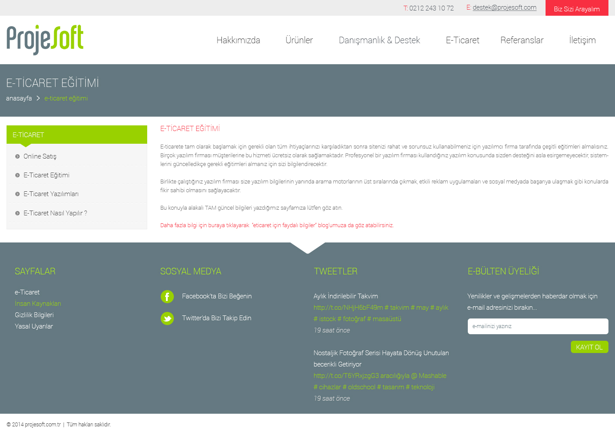The image size is (615, 436).
Task: Click the green Twitter bird icon
Action: 167,318
